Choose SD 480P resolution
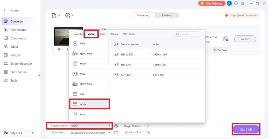 [157, 75]
